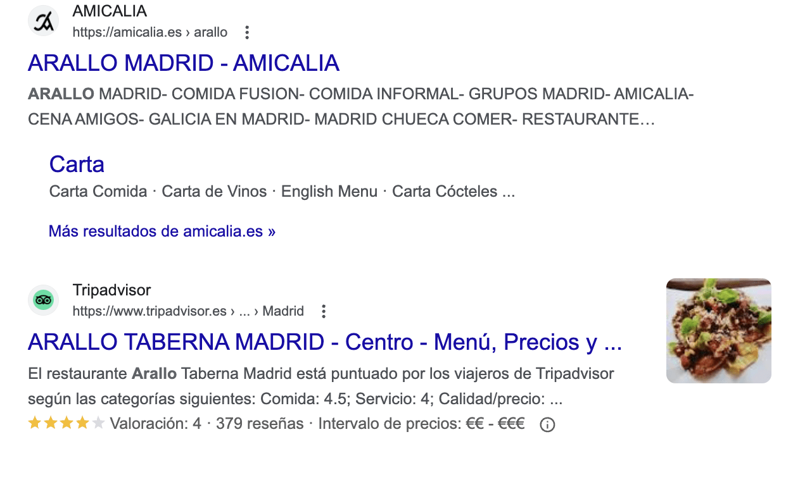Expand the collapsed breadcrumb ellipsis in Tripadvisor URL

[246, 311]
